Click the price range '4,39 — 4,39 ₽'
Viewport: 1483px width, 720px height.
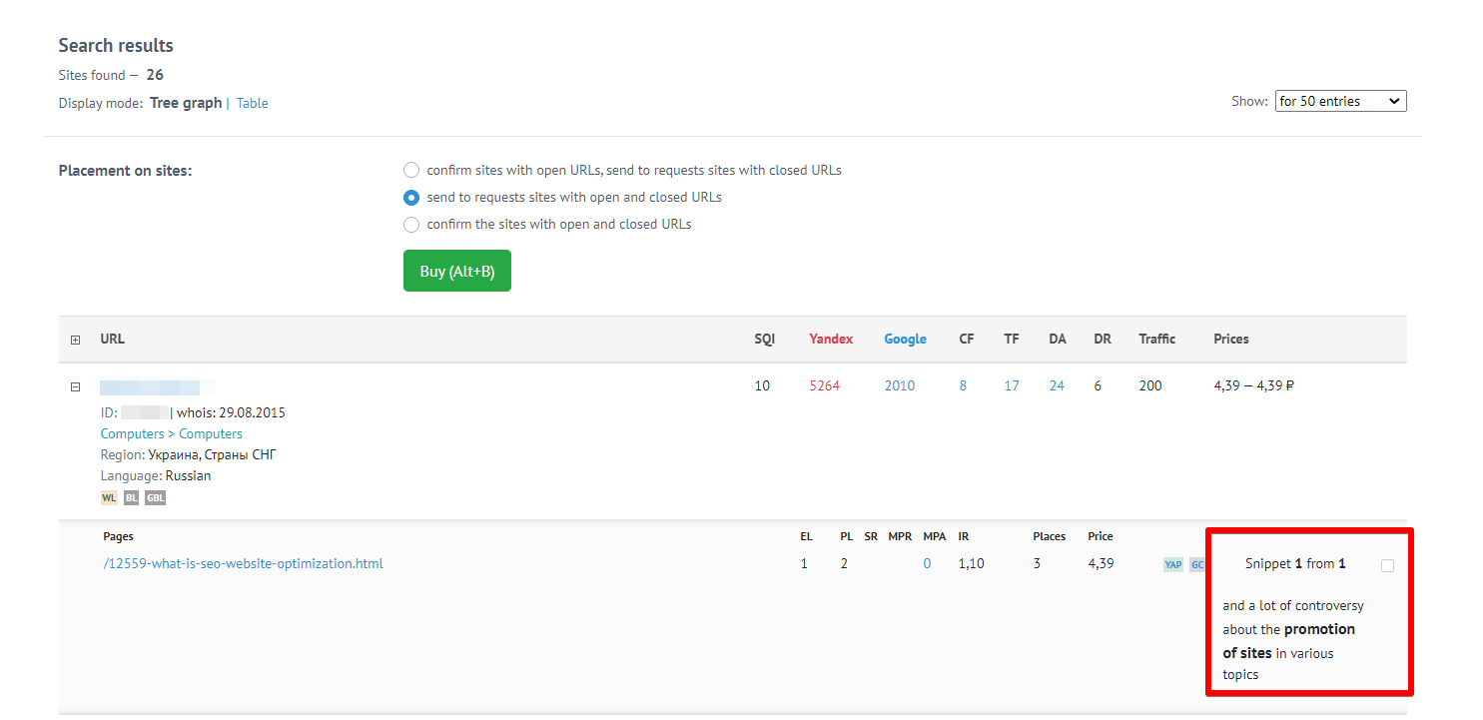tap(1254, 385)
